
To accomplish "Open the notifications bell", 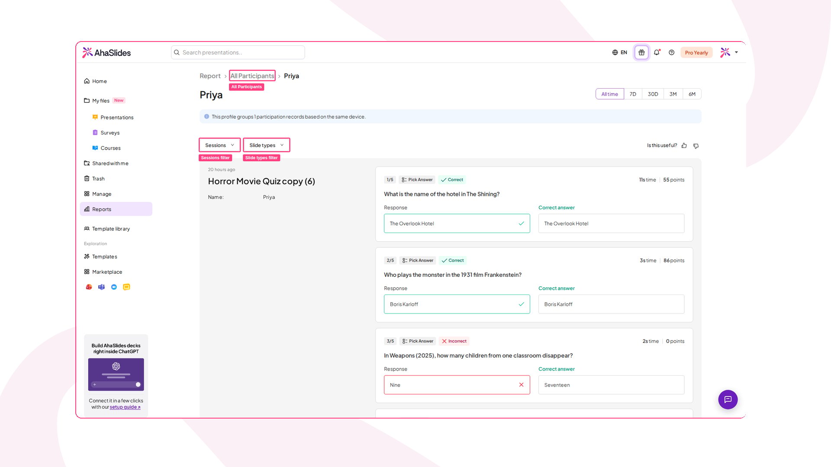I will (657, 52).
